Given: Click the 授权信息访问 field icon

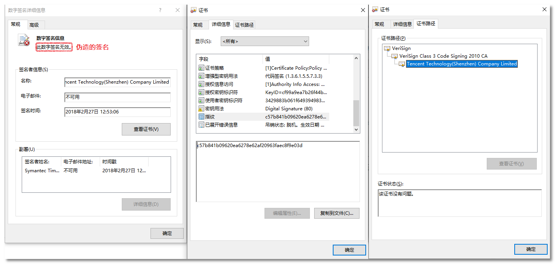Looking at the screenshot, I should [x=201, y=84].
